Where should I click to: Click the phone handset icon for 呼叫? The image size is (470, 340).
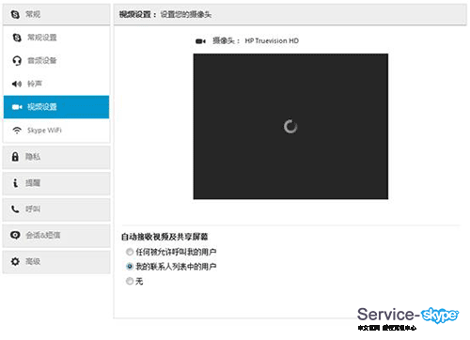click(x=15, y=209)
